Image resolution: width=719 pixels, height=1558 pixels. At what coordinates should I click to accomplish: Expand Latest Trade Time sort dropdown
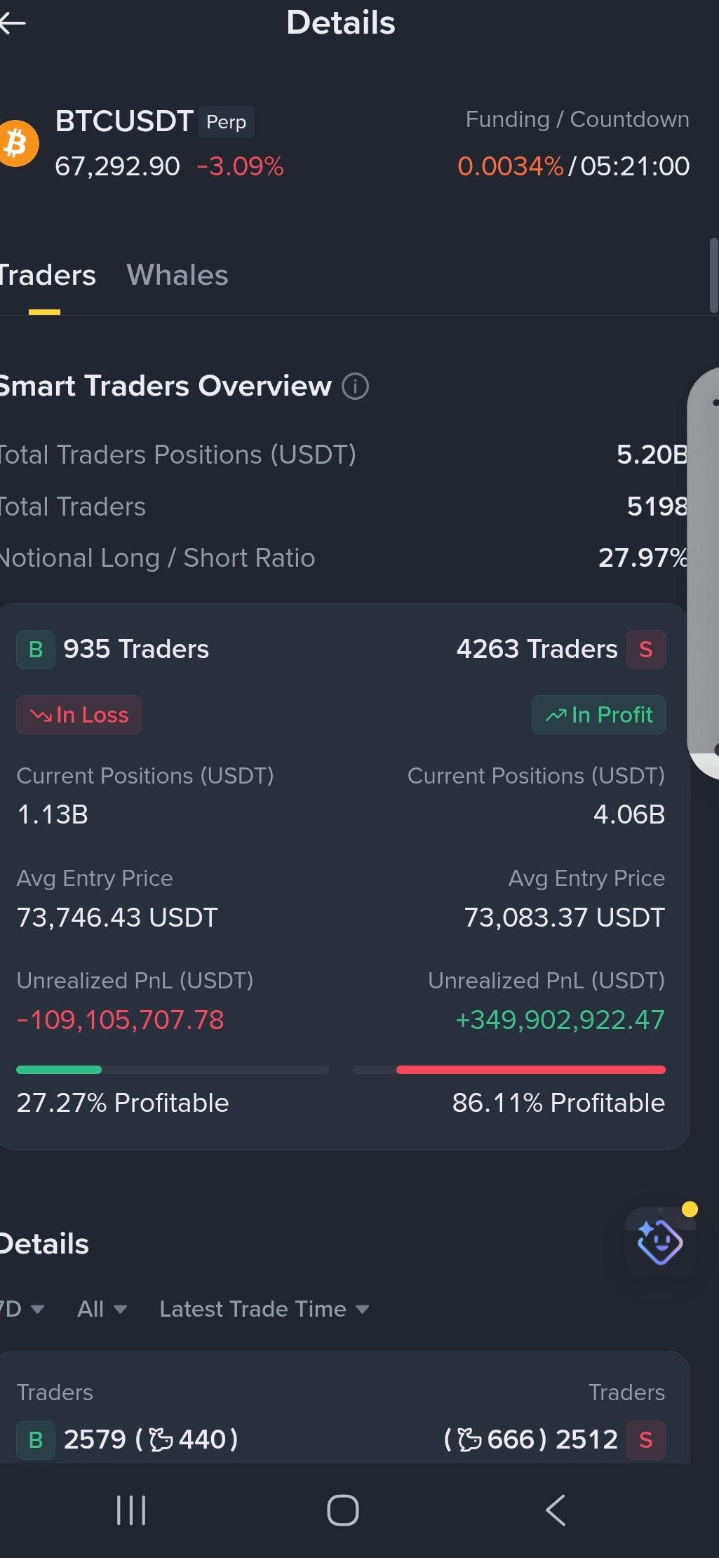[264, 1309]
